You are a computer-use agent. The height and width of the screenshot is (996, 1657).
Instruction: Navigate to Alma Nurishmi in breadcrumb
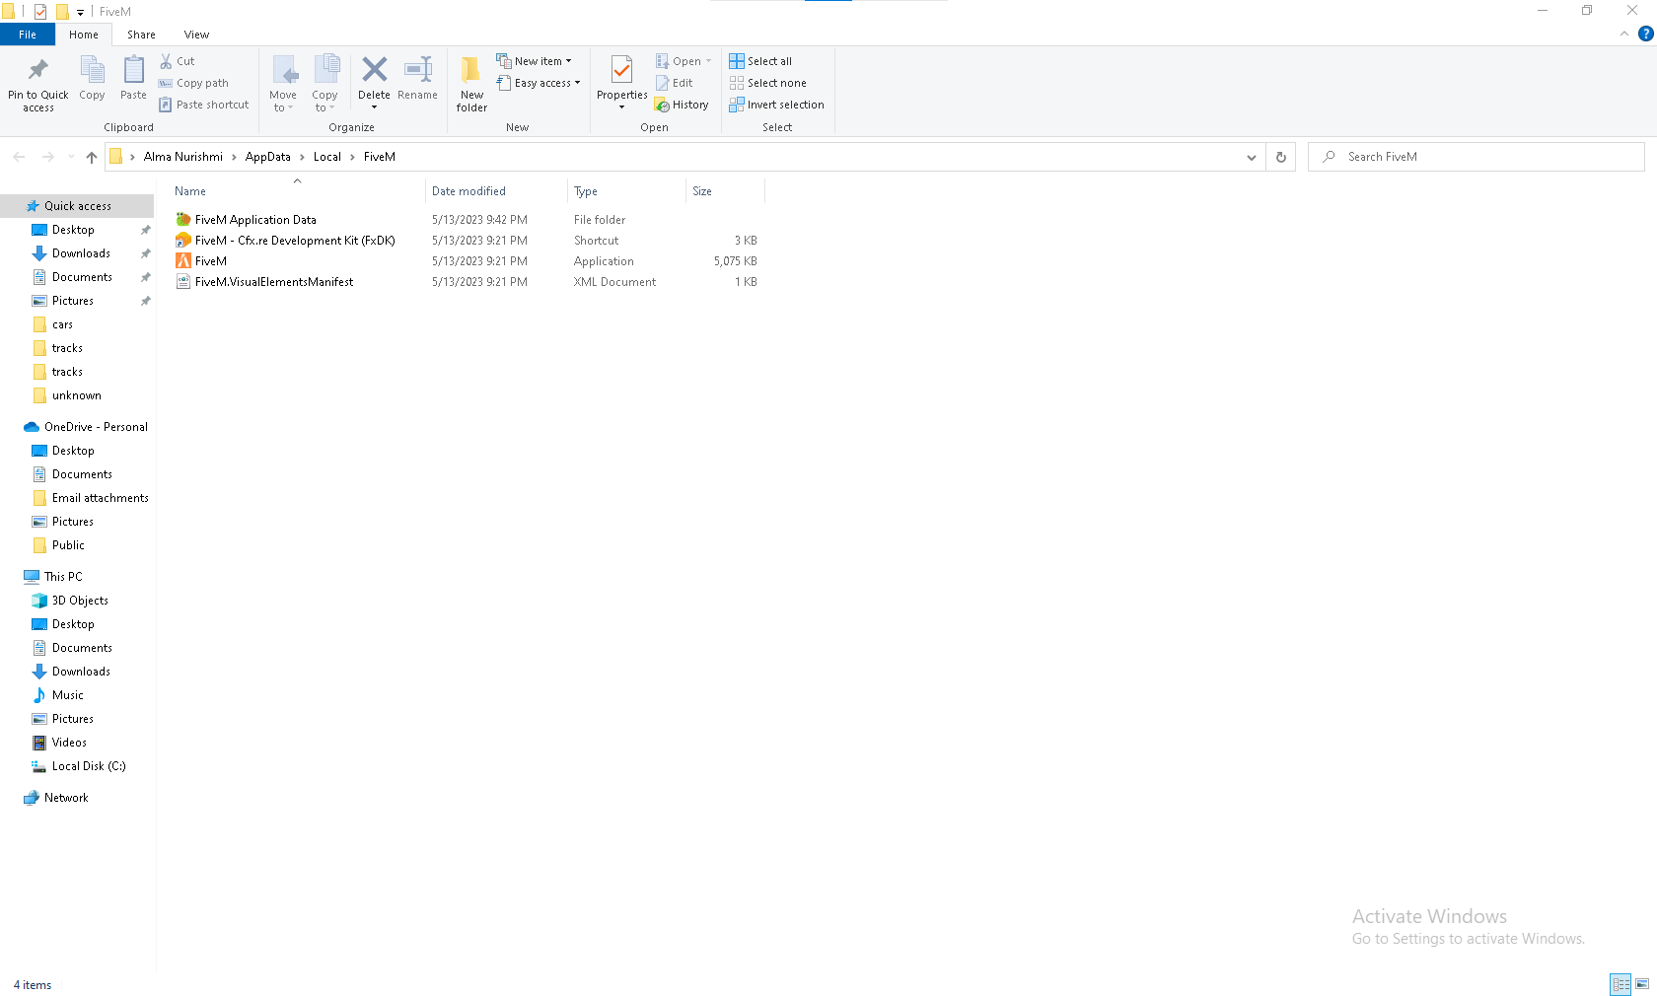click(182, 157)
